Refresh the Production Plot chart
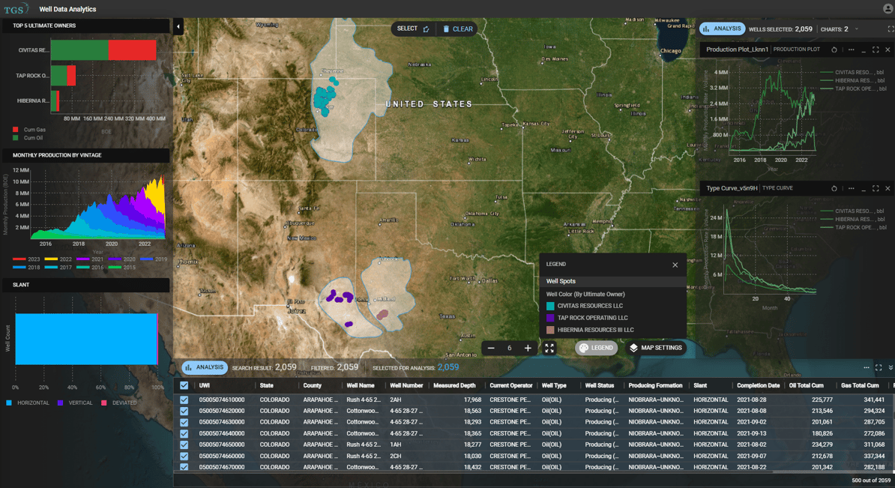Viewport: 895px width, 488px height. (834, 49)
